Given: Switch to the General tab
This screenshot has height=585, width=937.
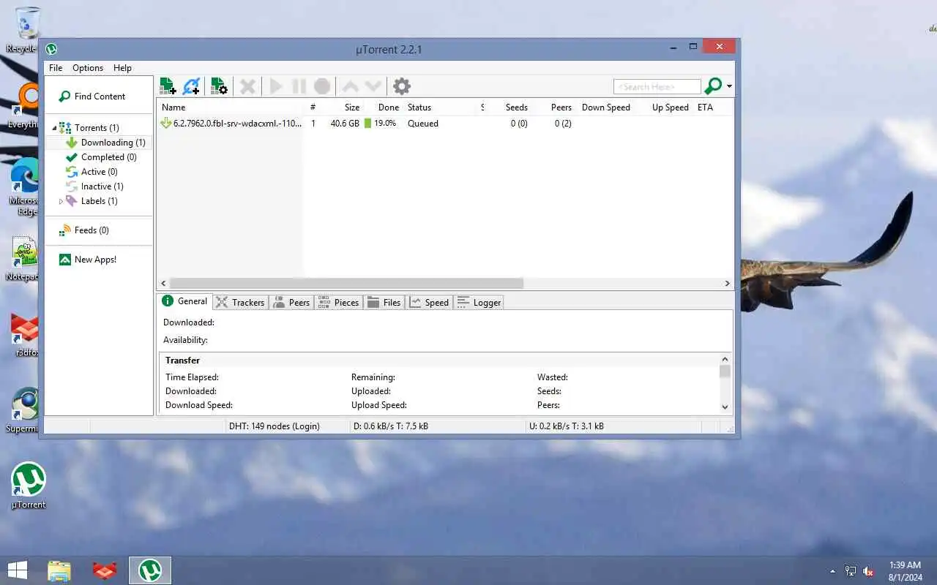Looking at the screenshot, I should click(185, 301).
